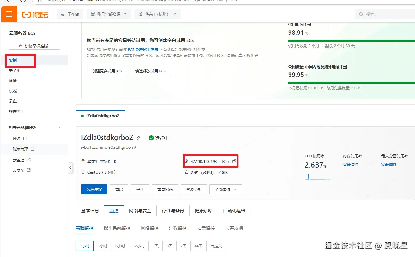Select the 报警规则 sub-tab
This screenshot has height=257, width=415.
point(234,228)
